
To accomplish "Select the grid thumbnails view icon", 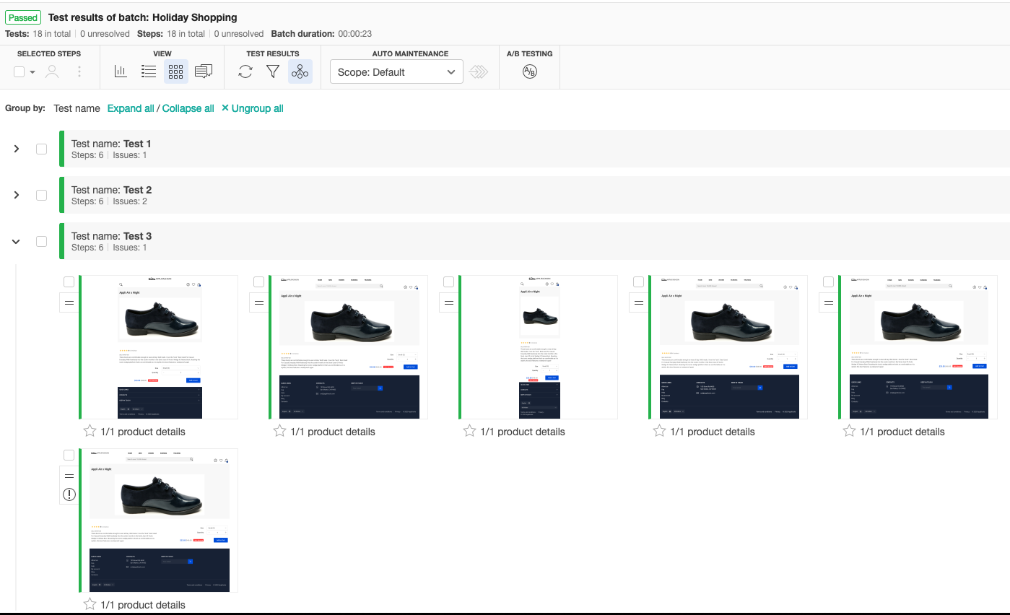I will [x=176, y=71].
